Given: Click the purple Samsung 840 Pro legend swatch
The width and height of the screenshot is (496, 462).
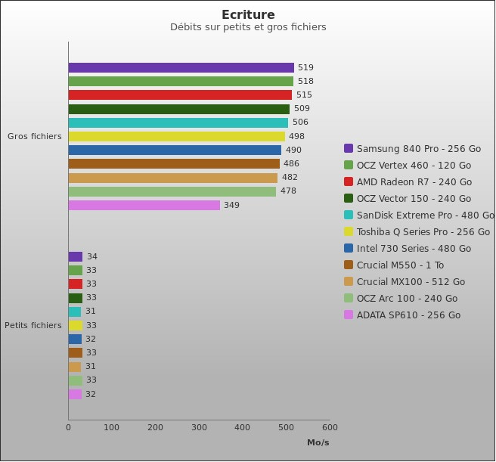Looking at the screenshot, I should (x=349, y=148).
